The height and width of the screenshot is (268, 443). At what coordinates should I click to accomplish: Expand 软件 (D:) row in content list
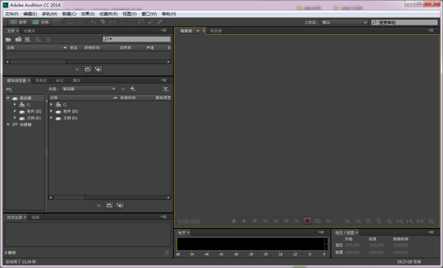[51, 111]
